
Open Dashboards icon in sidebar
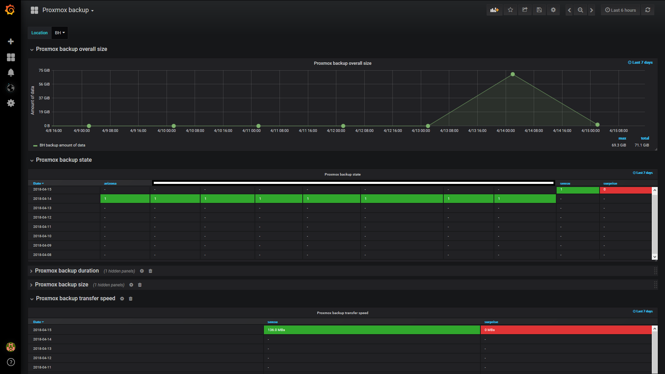11,57
